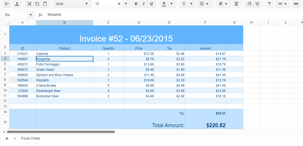Screen dimensions: 303x146
Task: Toggle italic formatting
Action: 144,4
